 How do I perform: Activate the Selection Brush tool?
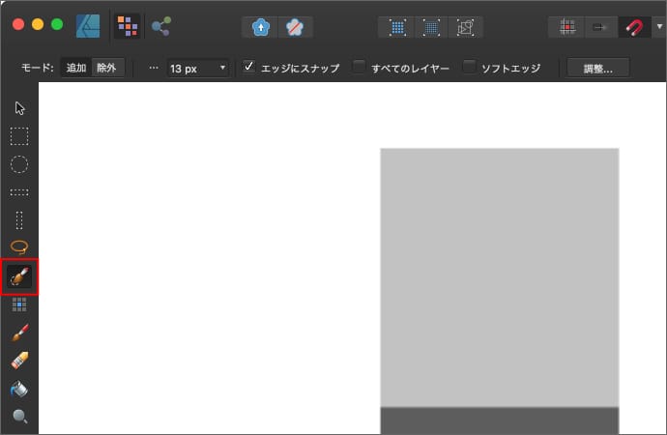click(x=19, y=276)
